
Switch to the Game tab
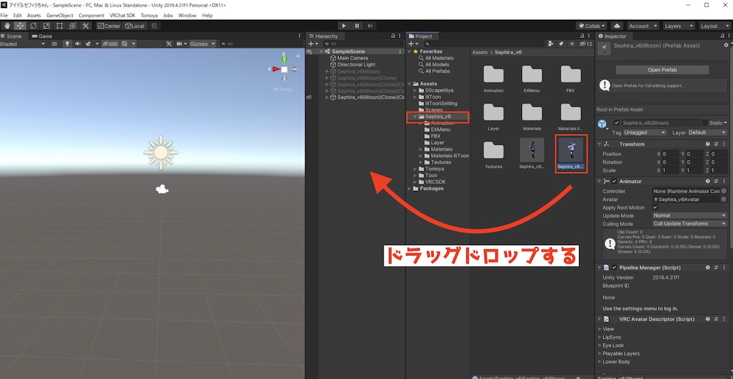tap(42, 36)
